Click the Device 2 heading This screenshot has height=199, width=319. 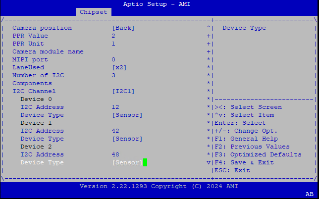36,147
